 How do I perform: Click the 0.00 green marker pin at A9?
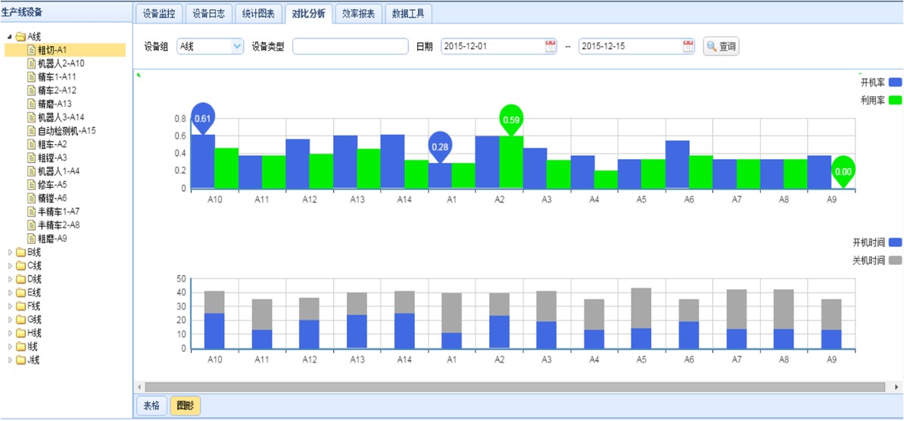tap(843, 171)
